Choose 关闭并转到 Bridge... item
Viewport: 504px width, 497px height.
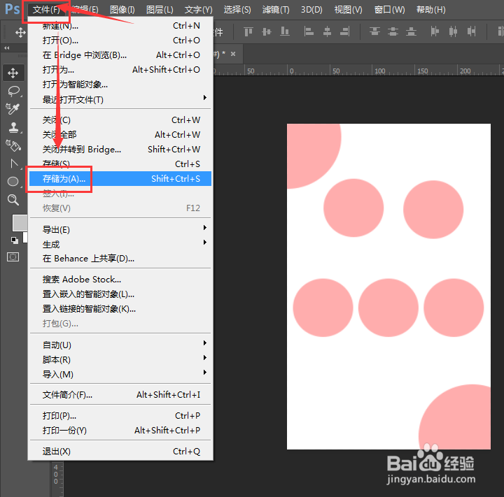tap(120, 150)
